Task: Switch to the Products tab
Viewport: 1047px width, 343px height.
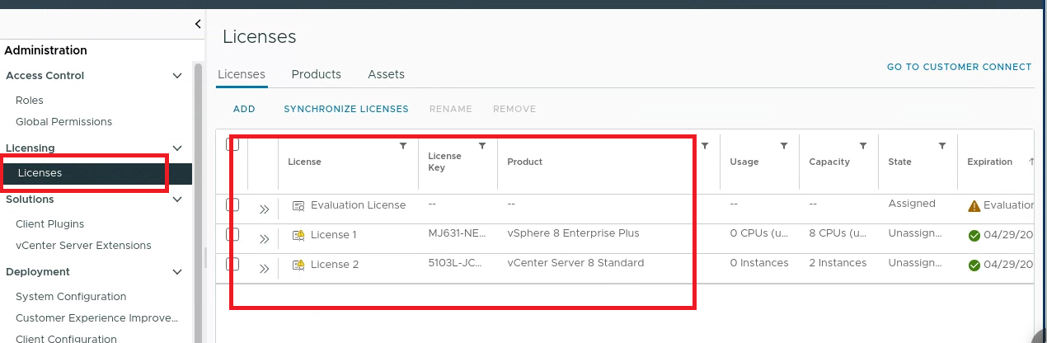Action: point(316,74)
